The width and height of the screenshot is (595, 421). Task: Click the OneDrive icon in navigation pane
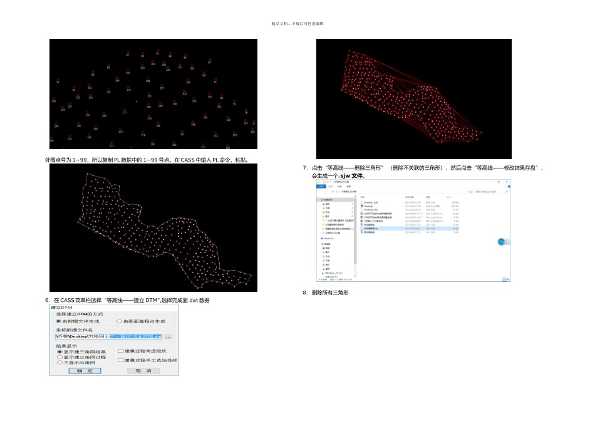[x=322, y=239]
